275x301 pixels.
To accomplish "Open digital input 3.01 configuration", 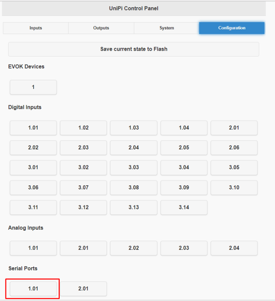I will pyautogui.click(x=33, y=168).
